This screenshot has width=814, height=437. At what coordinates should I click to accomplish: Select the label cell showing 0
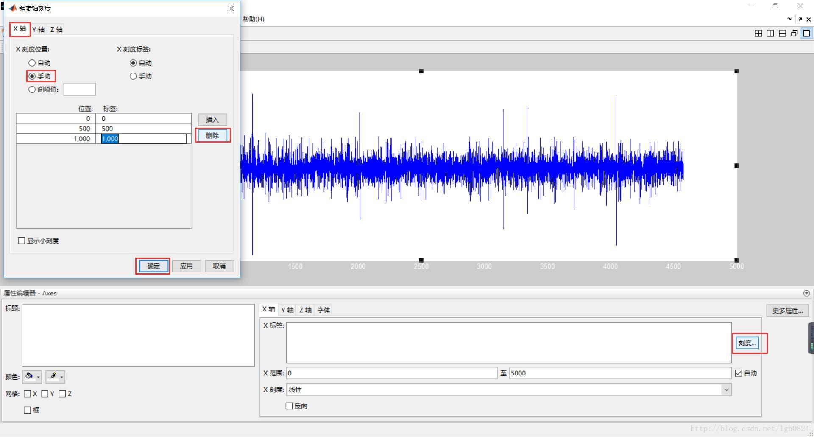(x=144, y=118)
